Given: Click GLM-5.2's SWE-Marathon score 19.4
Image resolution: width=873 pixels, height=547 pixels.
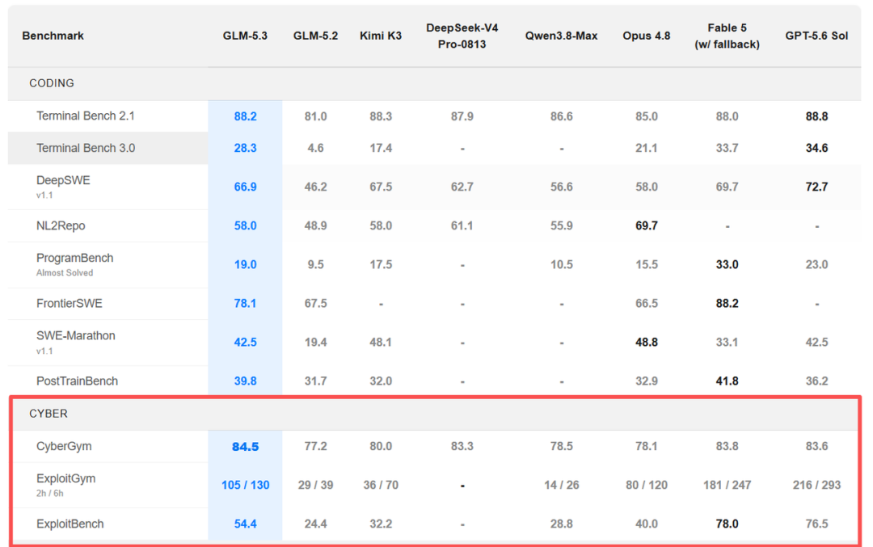Looking at the screenshot, I should pos(316,343).
